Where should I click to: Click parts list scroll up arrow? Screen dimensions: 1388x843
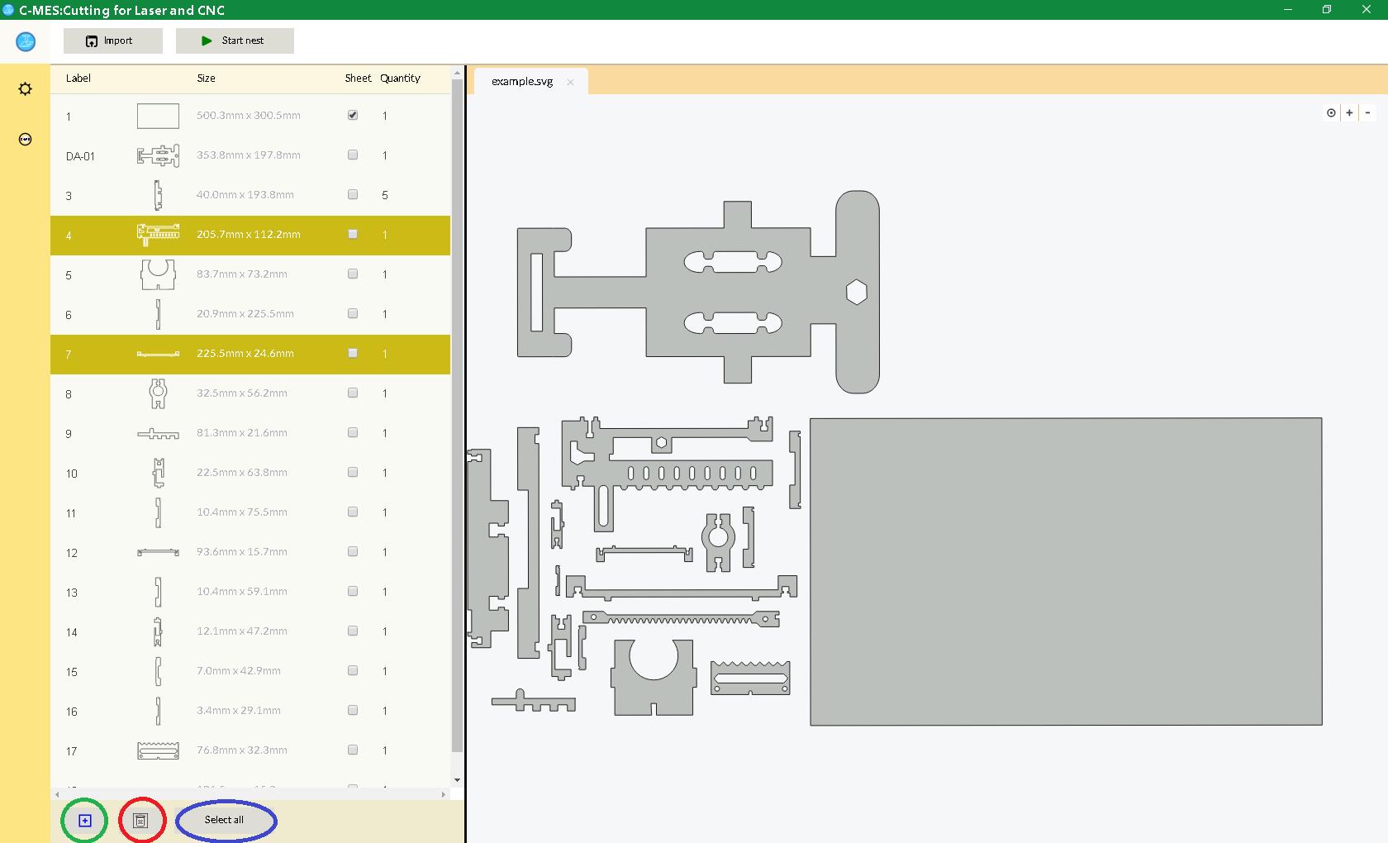(x=457, y=74)
